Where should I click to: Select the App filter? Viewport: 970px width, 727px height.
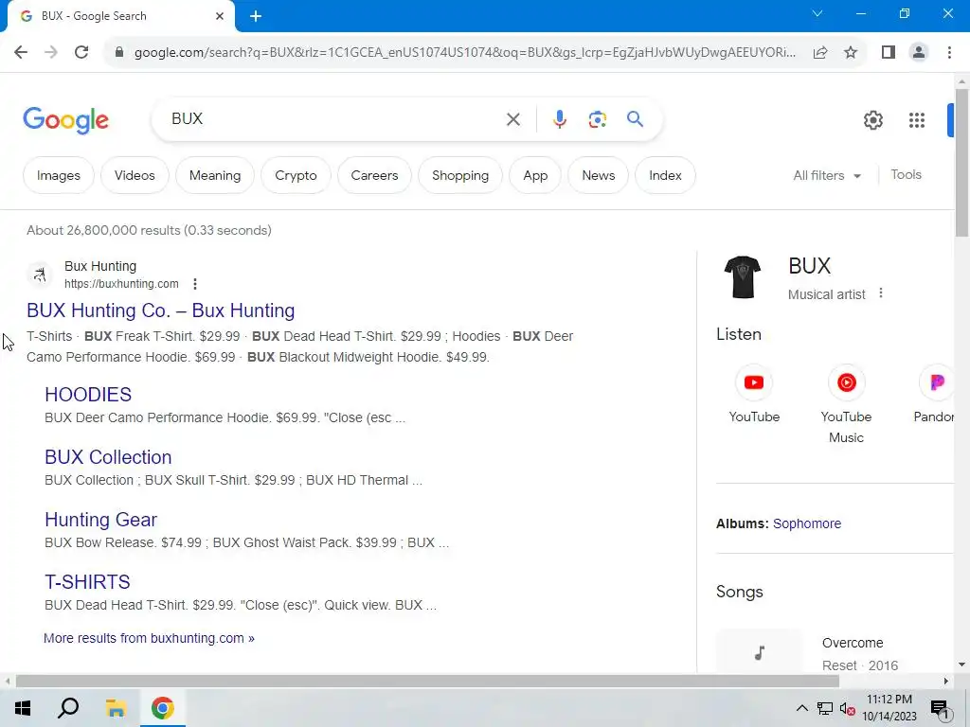click(535, 175)
